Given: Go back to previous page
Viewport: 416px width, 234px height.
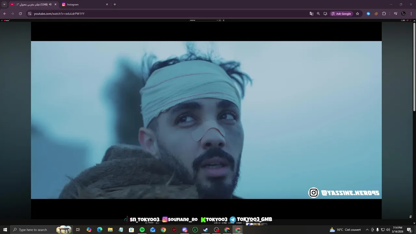Looking at the screenshot, I should point(5,14).
